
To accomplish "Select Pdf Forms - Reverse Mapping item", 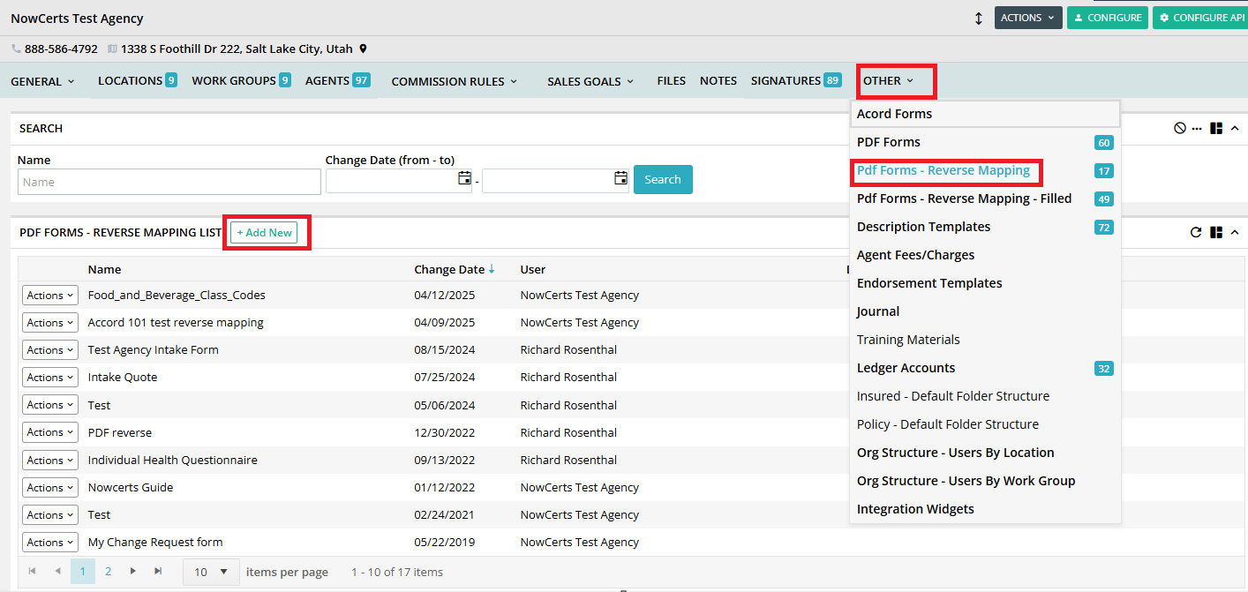I will (x=985, y=170).
